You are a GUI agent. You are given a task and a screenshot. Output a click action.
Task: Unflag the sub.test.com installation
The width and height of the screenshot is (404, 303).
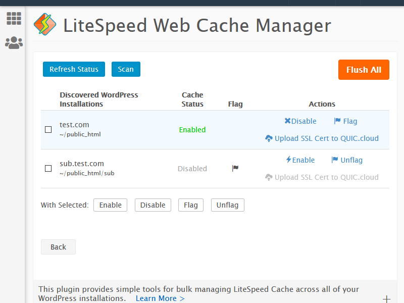coord(347,160)
